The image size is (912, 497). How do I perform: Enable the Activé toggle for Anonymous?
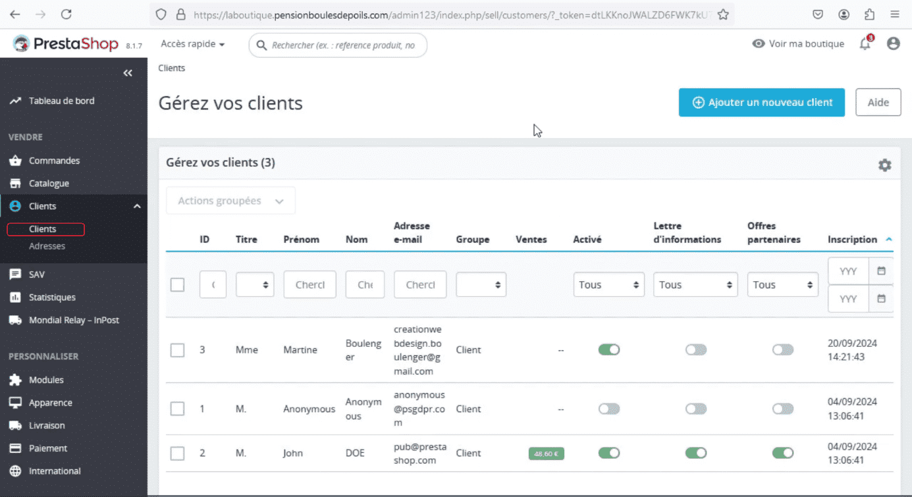(x=609, y=409)
